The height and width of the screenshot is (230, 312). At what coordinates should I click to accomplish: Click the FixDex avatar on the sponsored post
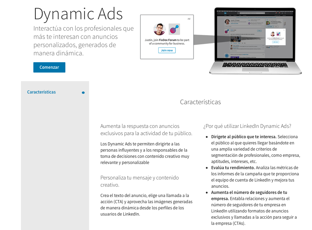coord(226,31)
